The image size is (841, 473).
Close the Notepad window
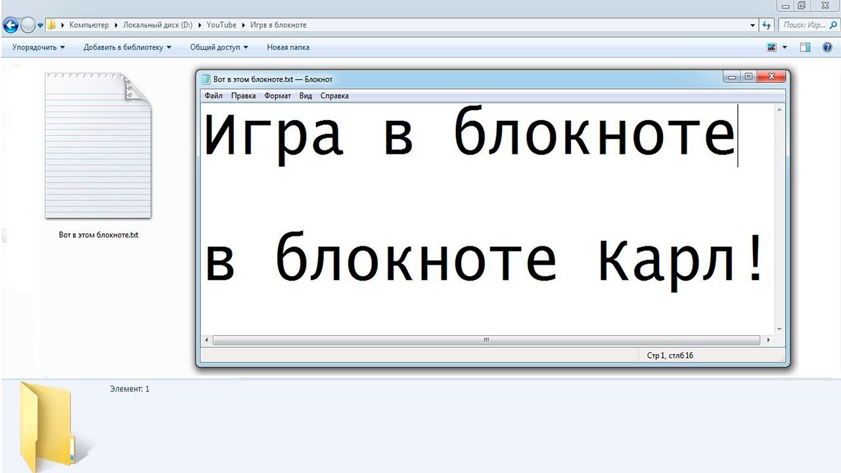coord(771,78)
